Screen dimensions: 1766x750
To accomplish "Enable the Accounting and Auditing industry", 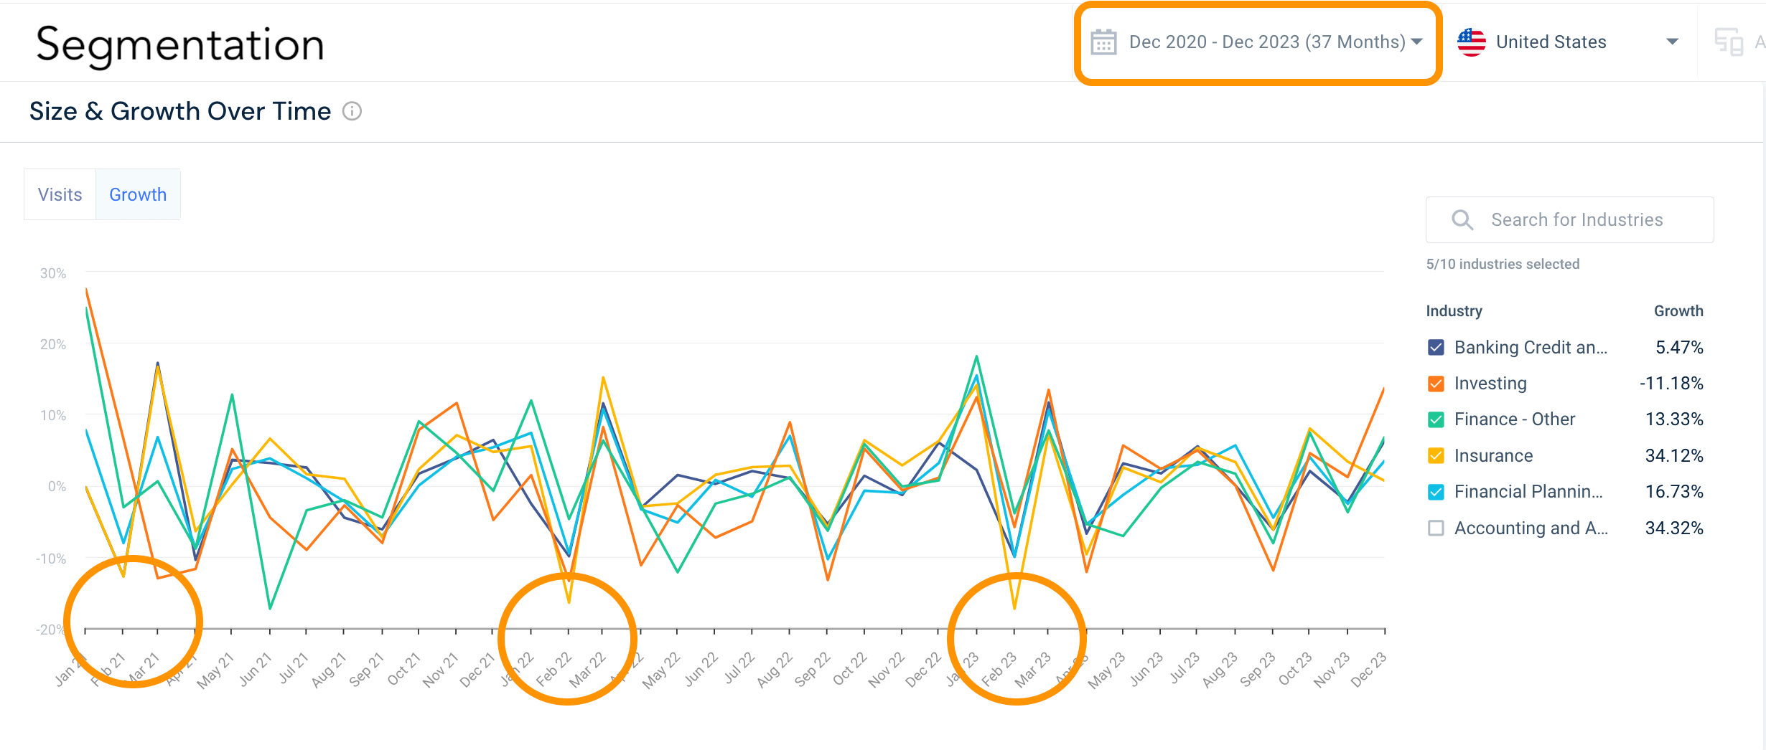I will (1436, 528).
